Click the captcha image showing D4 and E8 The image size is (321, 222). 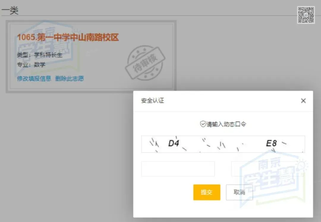tap(223, 144)
